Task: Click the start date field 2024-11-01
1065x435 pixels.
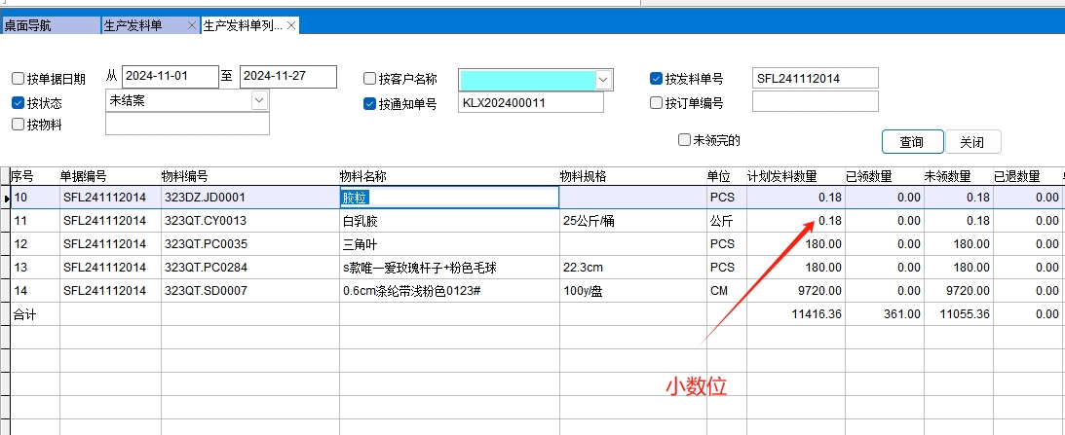Action: point(170,77)
